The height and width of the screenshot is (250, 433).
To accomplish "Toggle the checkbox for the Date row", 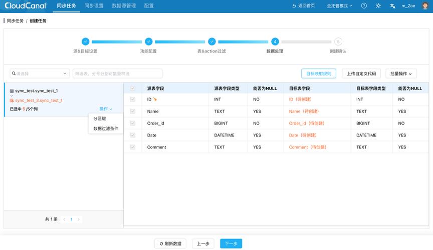I will click(132, 135).
